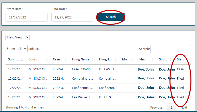The height and width of the screenshot is (112, 197).
Task: Sort by the Submitted column sort icon
Action: (x=22, y=60)
